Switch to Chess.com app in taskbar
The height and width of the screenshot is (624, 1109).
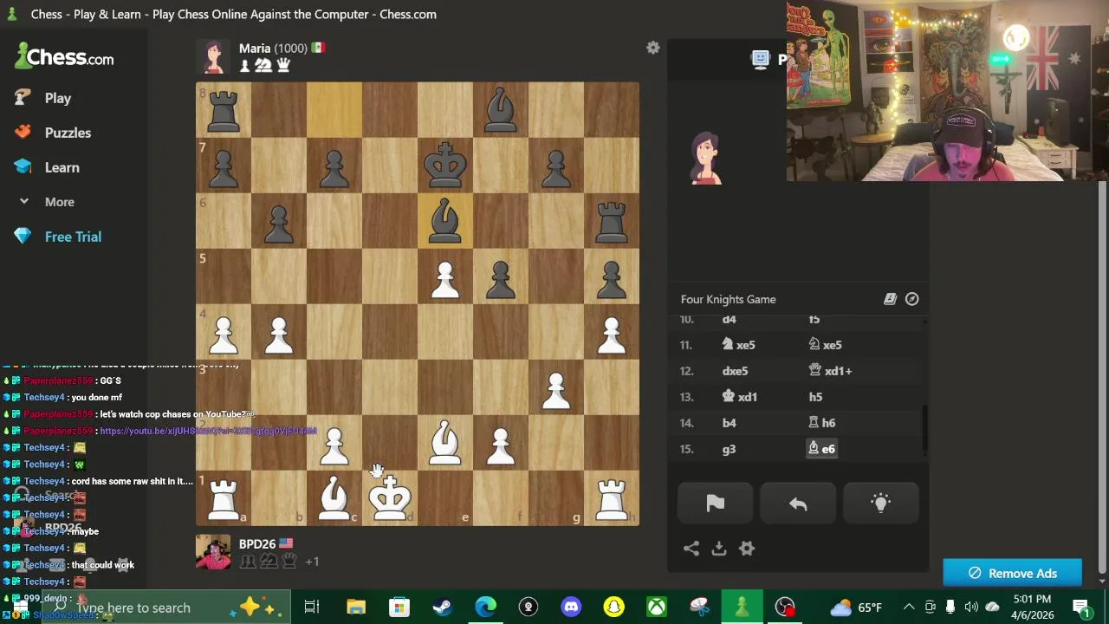[743, 608]
